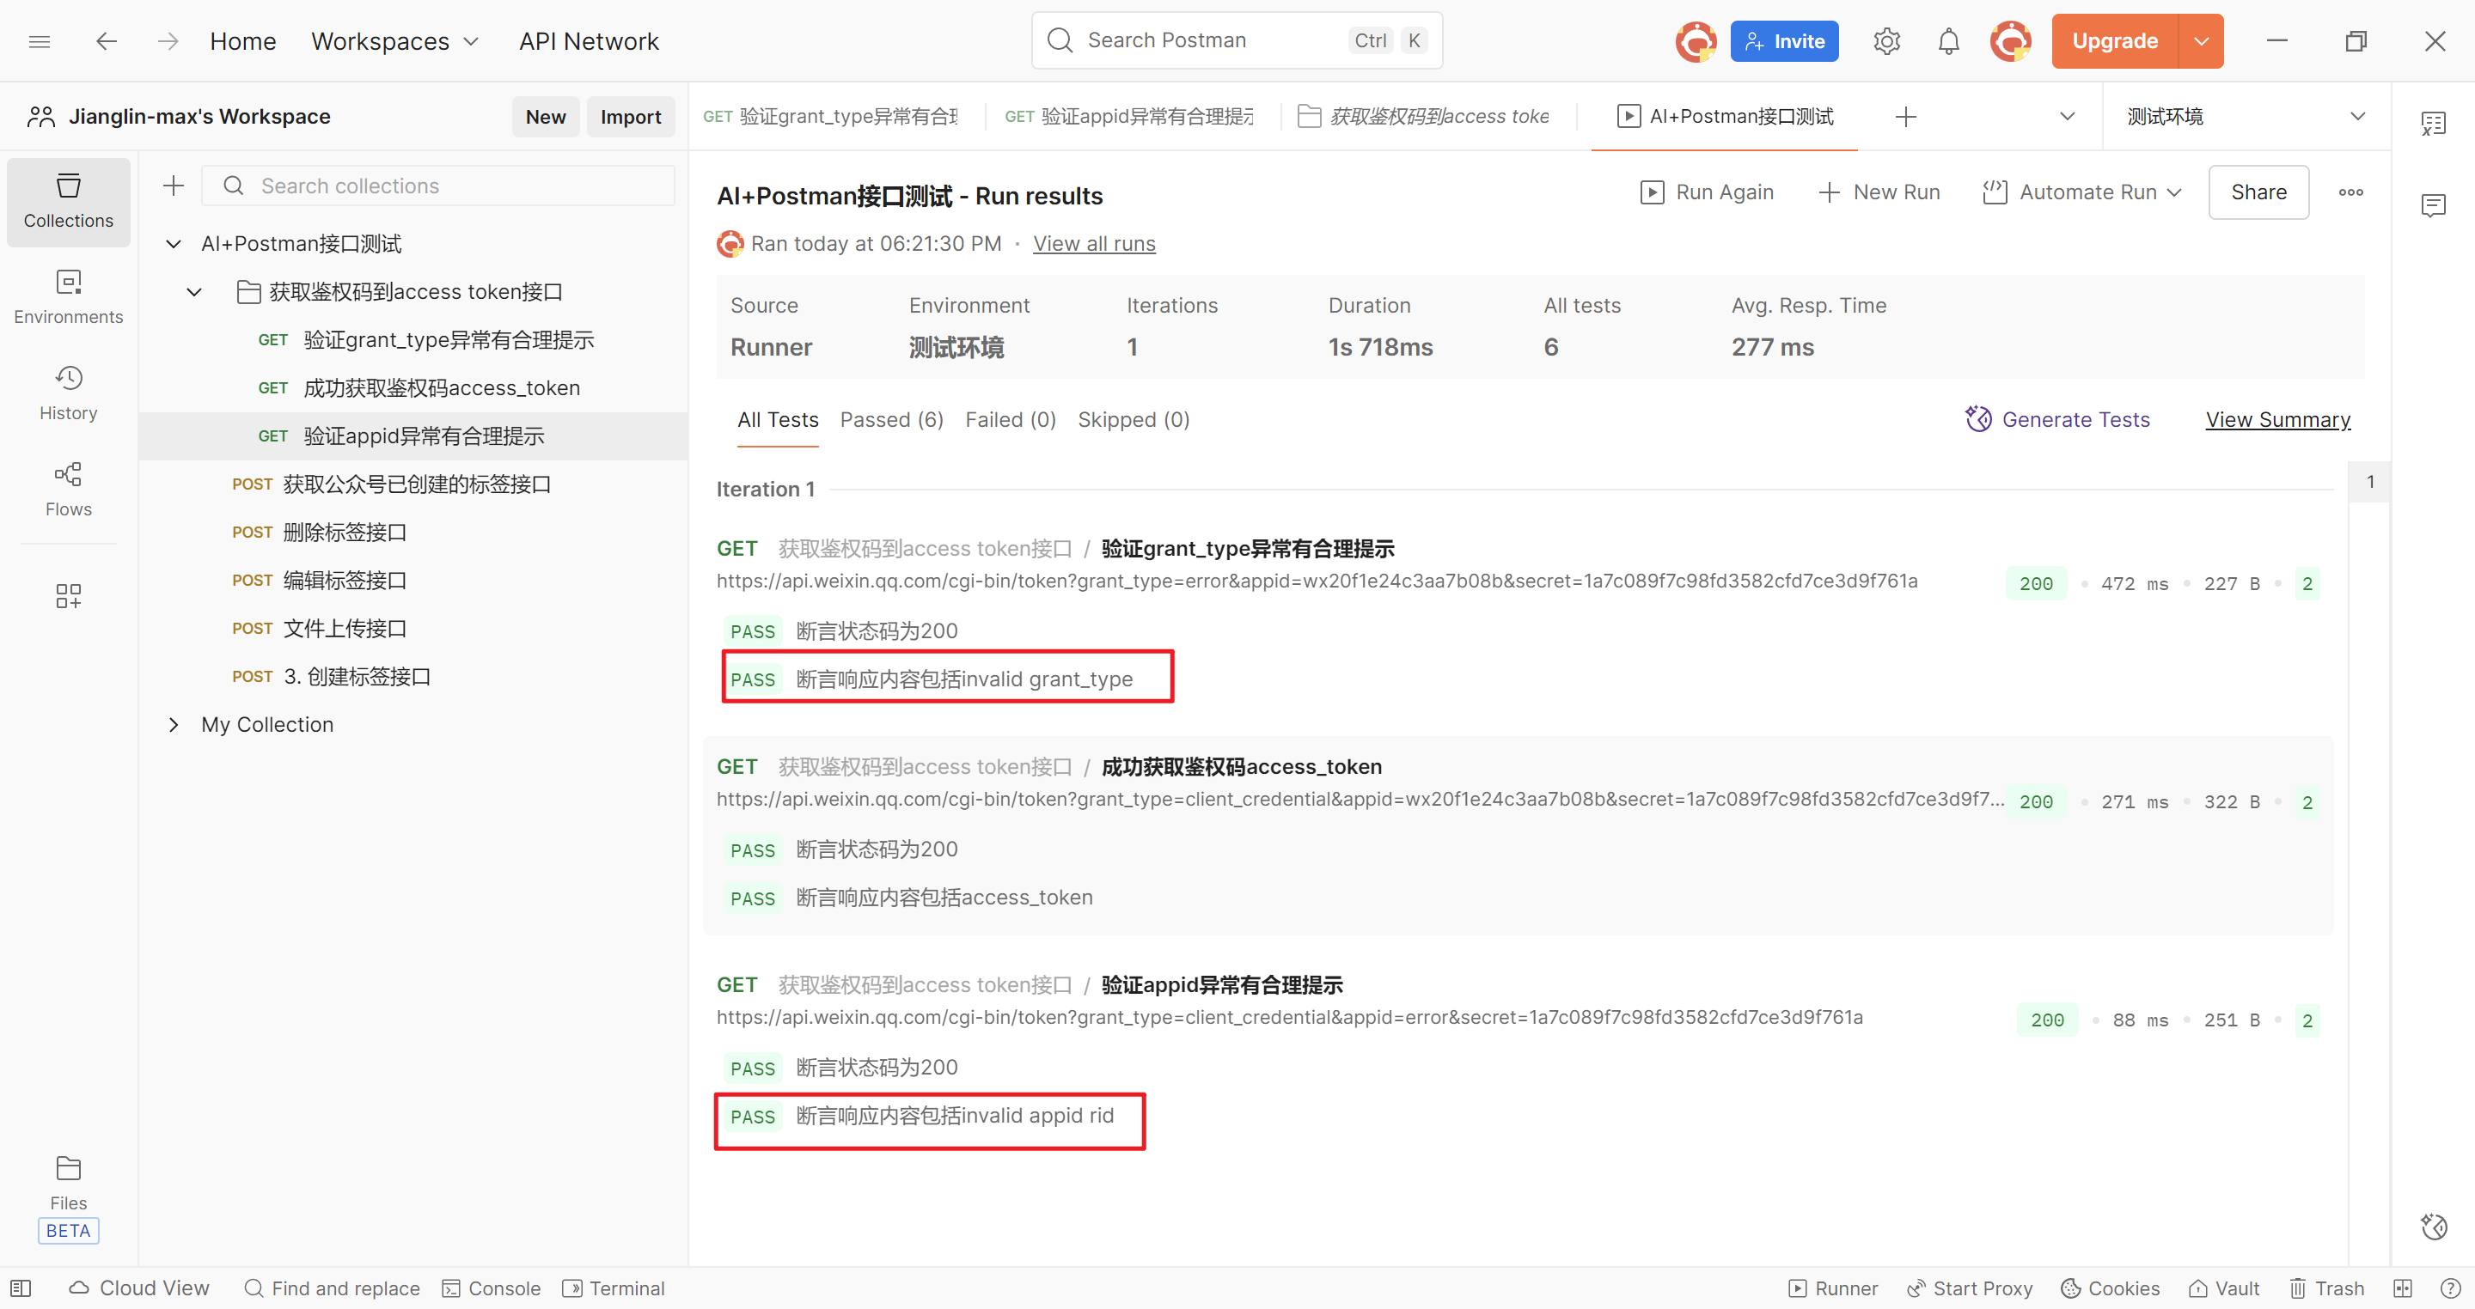Switch to the All Tests tab

pyautogui.click(x=777, y=420)
